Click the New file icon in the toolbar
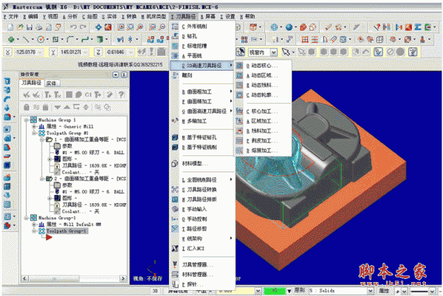The image size is (443, 296). pyautogui.click(x=11, y=27)
